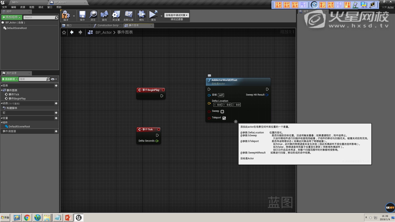Viewport: 395px width, 222px height.
Task: Open the green Add Component (添加组件) dropdown
Action: click(11, 17)
